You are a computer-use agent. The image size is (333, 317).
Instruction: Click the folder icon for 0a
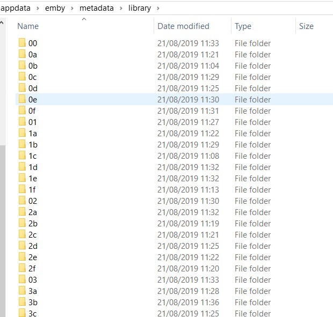click(22, 54)
